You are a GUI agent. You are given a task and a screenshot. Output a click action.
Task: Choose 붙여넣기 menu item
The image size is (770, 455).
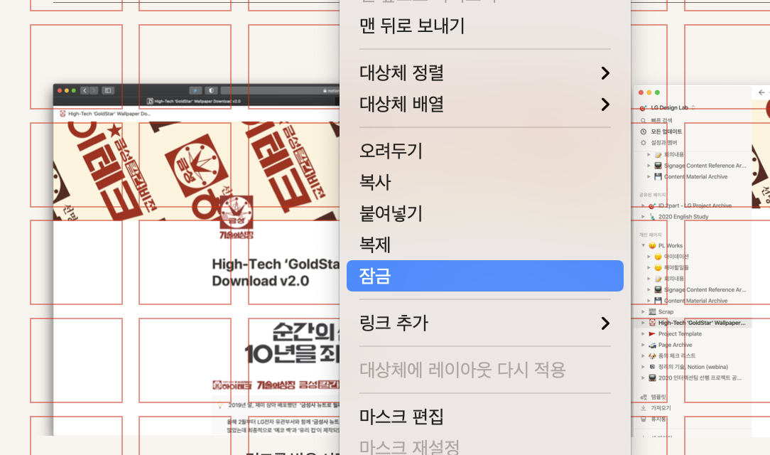tap(484, 214)
